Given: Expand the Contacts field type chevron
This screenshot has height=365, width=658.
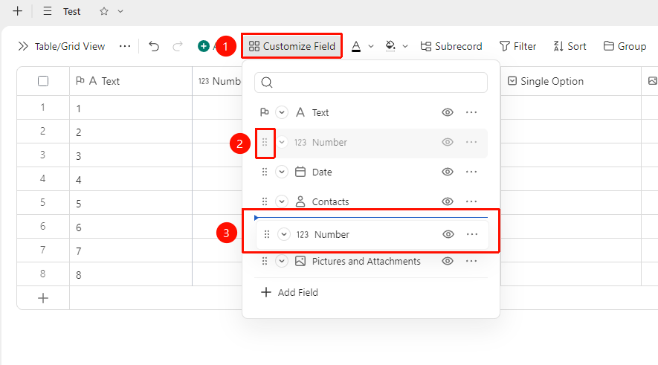Looking at the screenshot, I should point(282,201).
